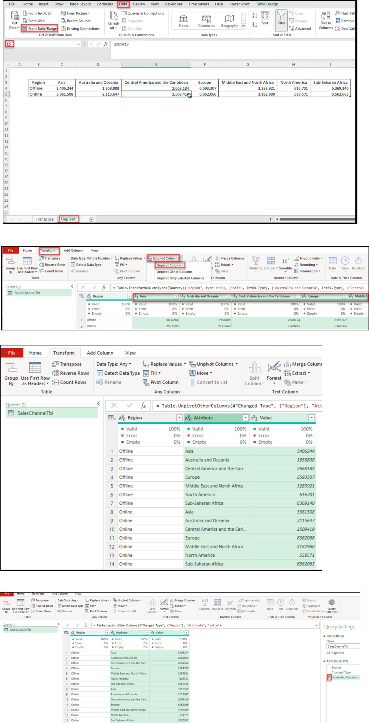The height and width of the screenshot is (723, 369).
Task: Click Create Data Type icon
Action: [x=332, y=606]
